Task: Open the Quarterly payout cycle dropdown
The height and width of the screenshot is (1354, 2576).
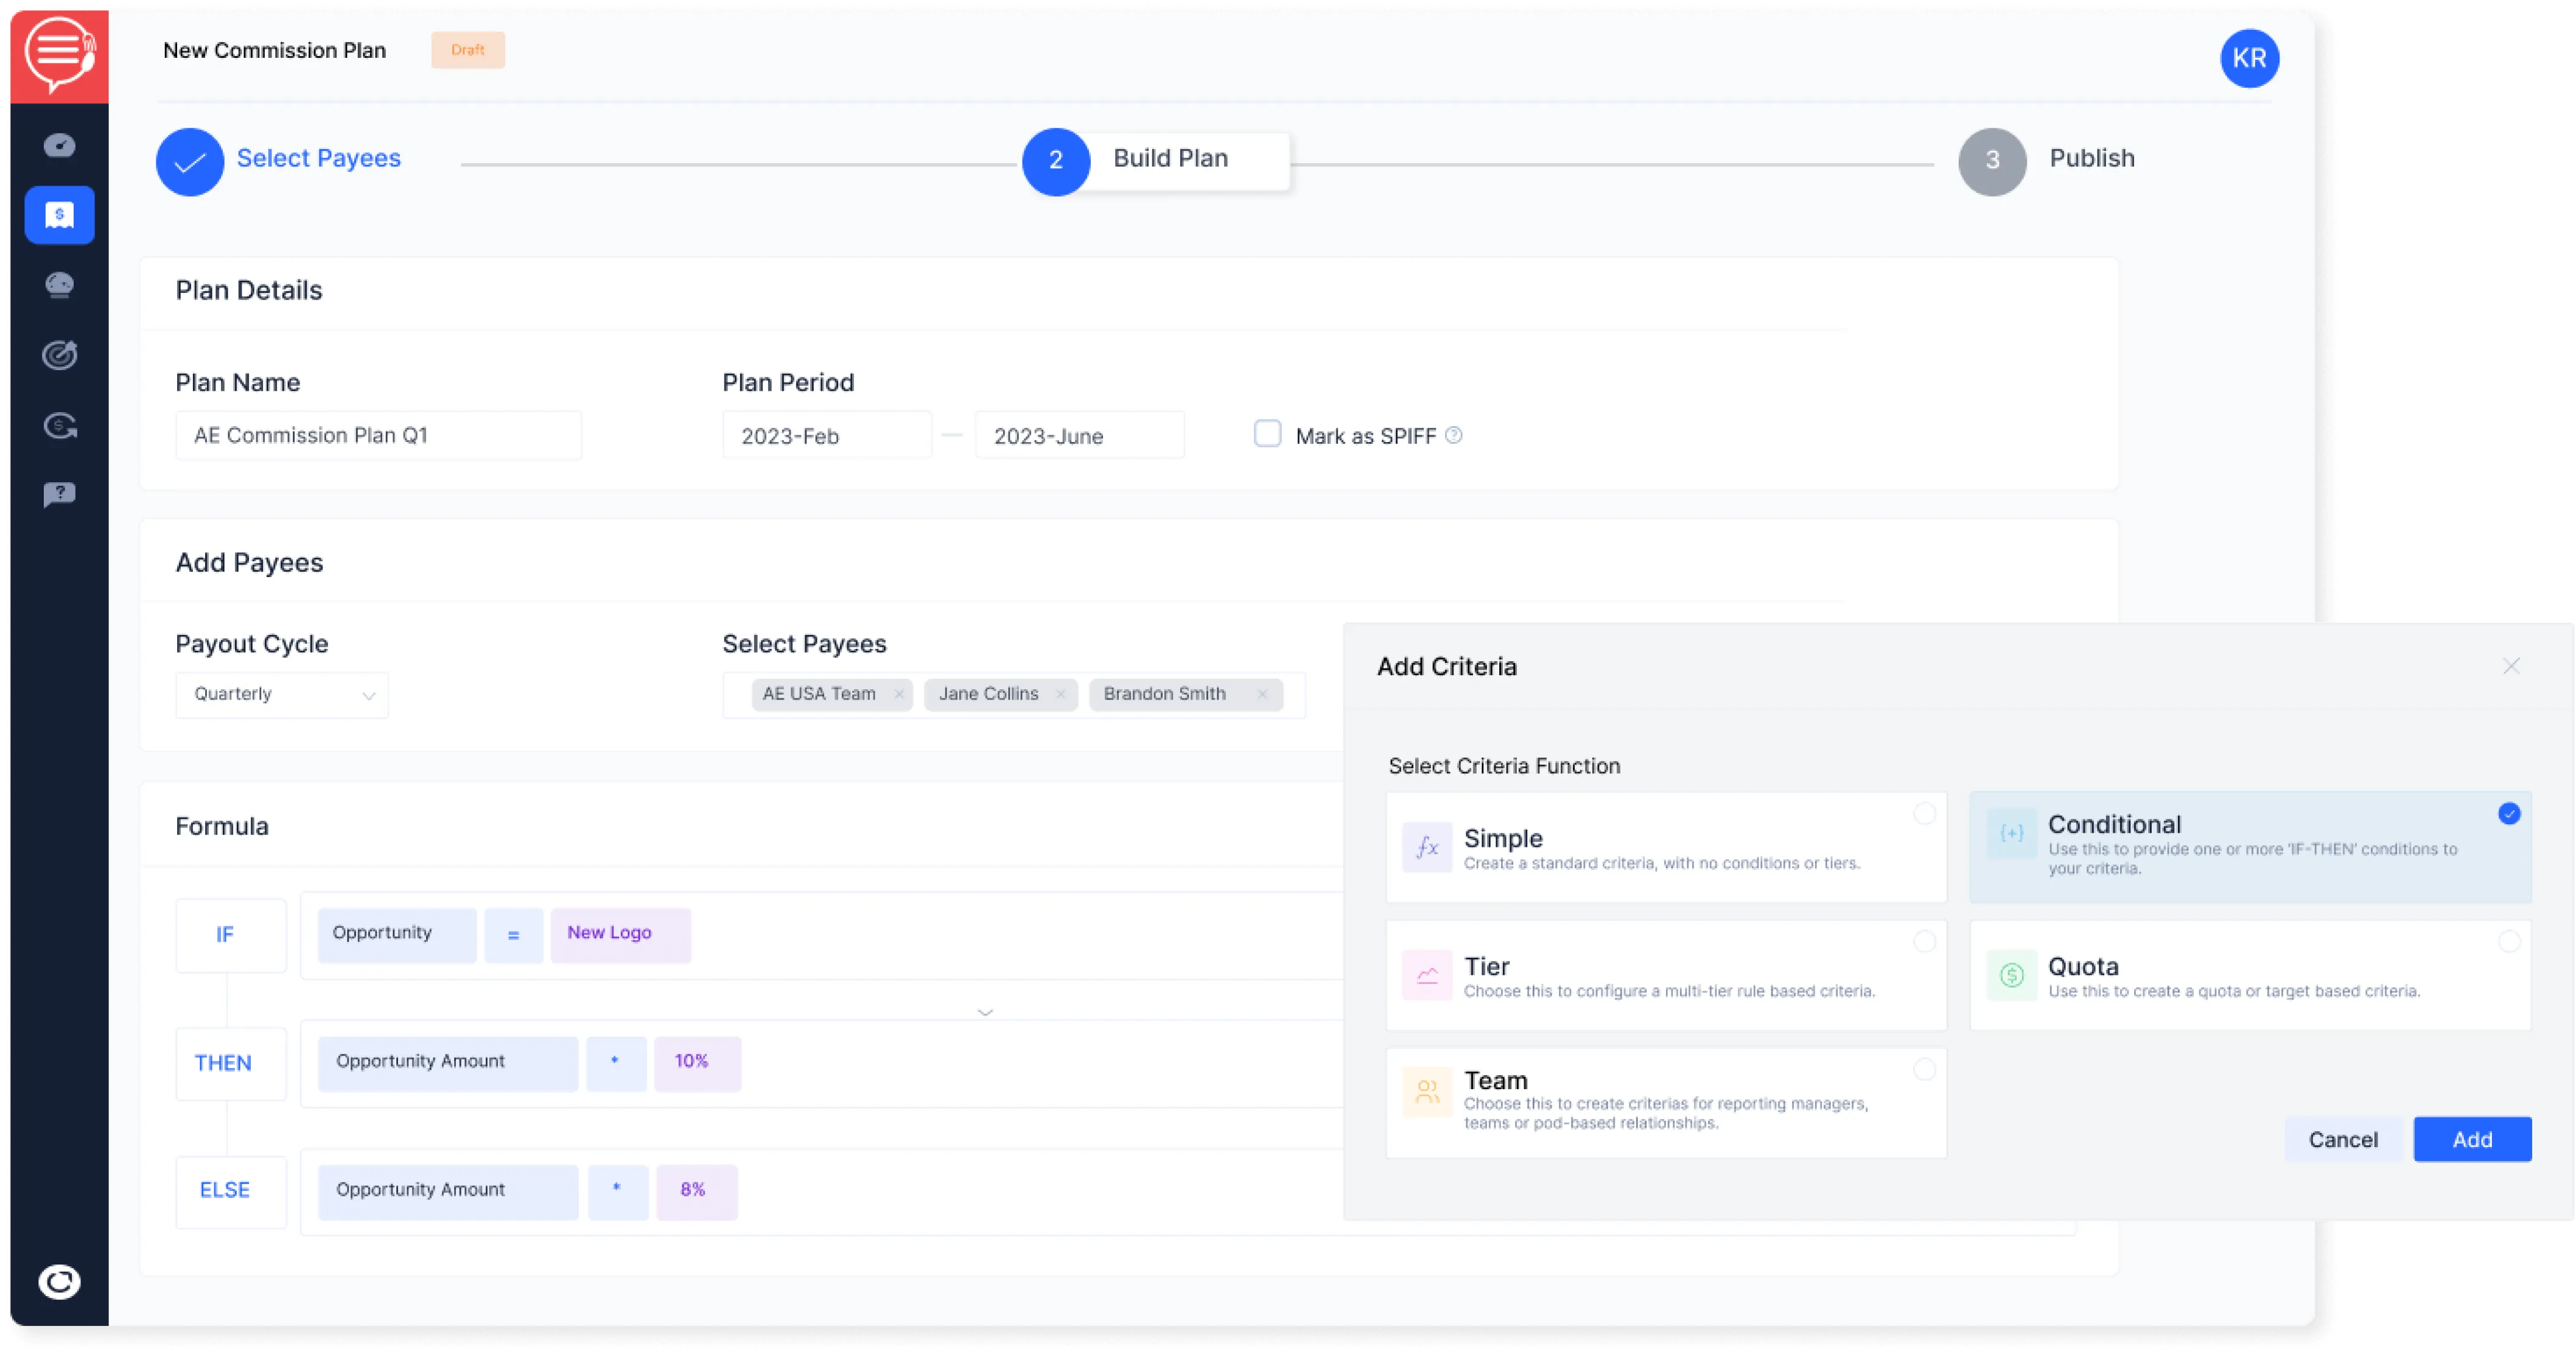Action: pos(281,695)
